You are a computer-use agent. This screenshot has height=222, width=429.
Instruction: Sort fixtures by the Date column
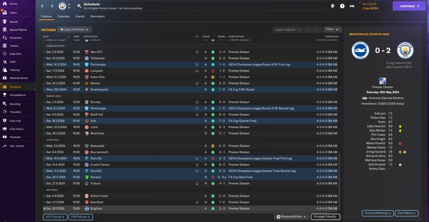(46, 37)
